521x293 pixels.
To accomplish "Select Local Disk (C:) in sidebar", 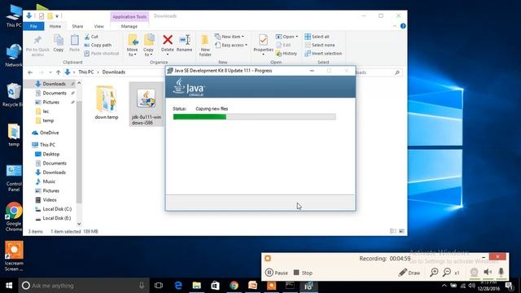I will pos(57,209).
